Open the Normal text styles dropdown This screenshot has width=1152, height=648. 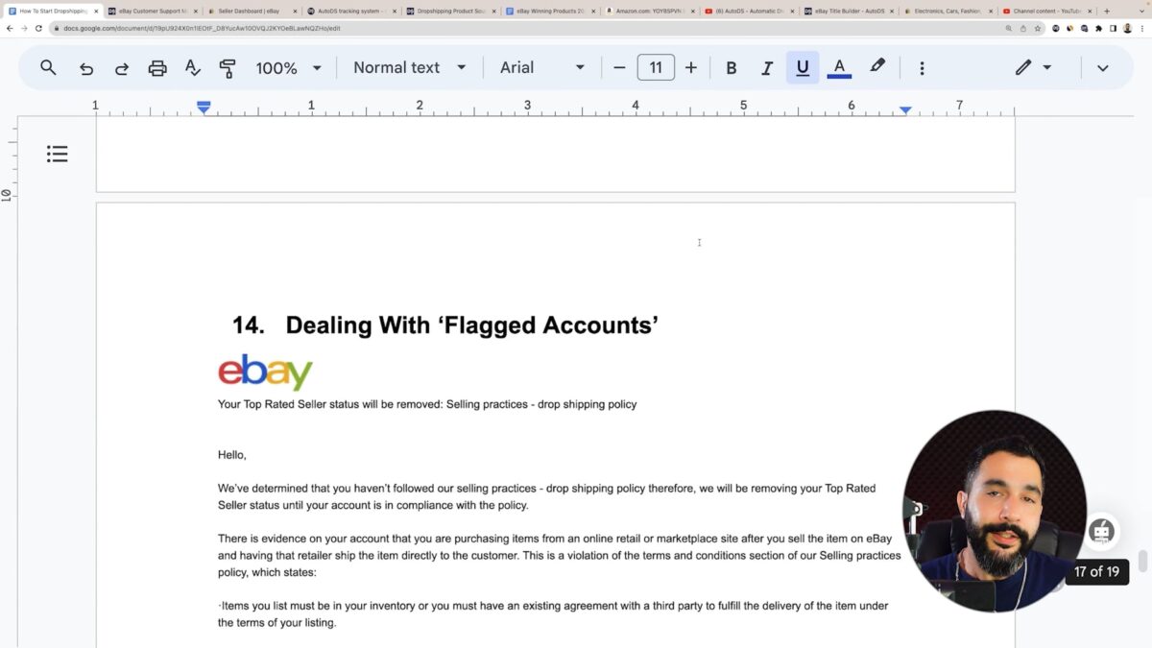409,68
